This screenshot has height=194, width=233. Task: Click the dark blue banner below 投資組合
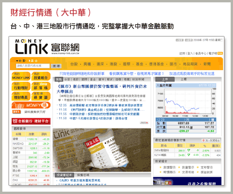point(187,181)
